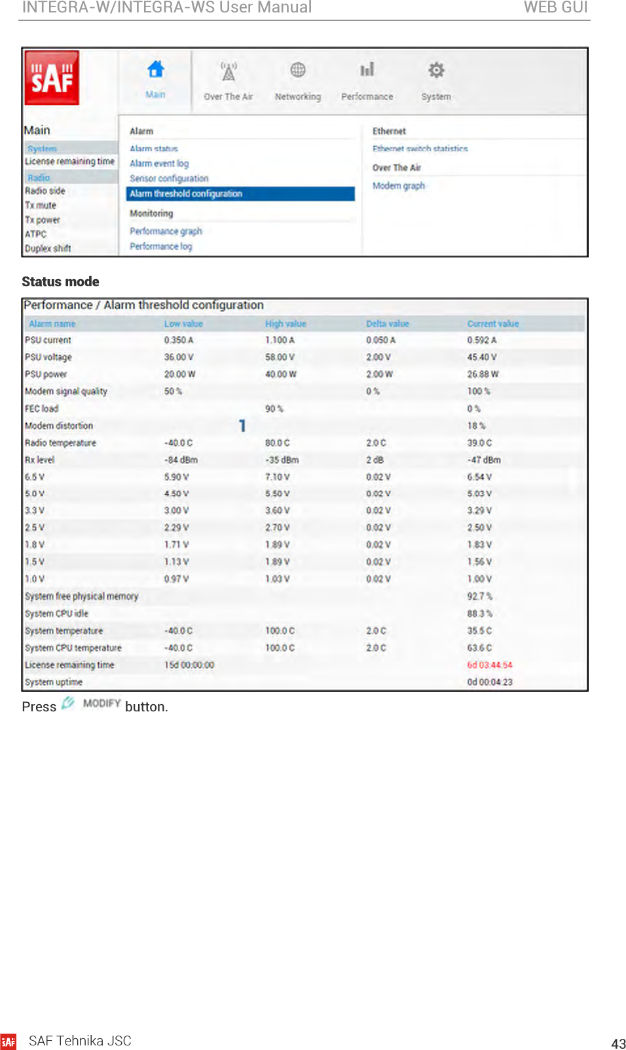Screen dimensions: 626x1050
Task: Open the Performance bar chart icon
Action: [x=367, y=69]
